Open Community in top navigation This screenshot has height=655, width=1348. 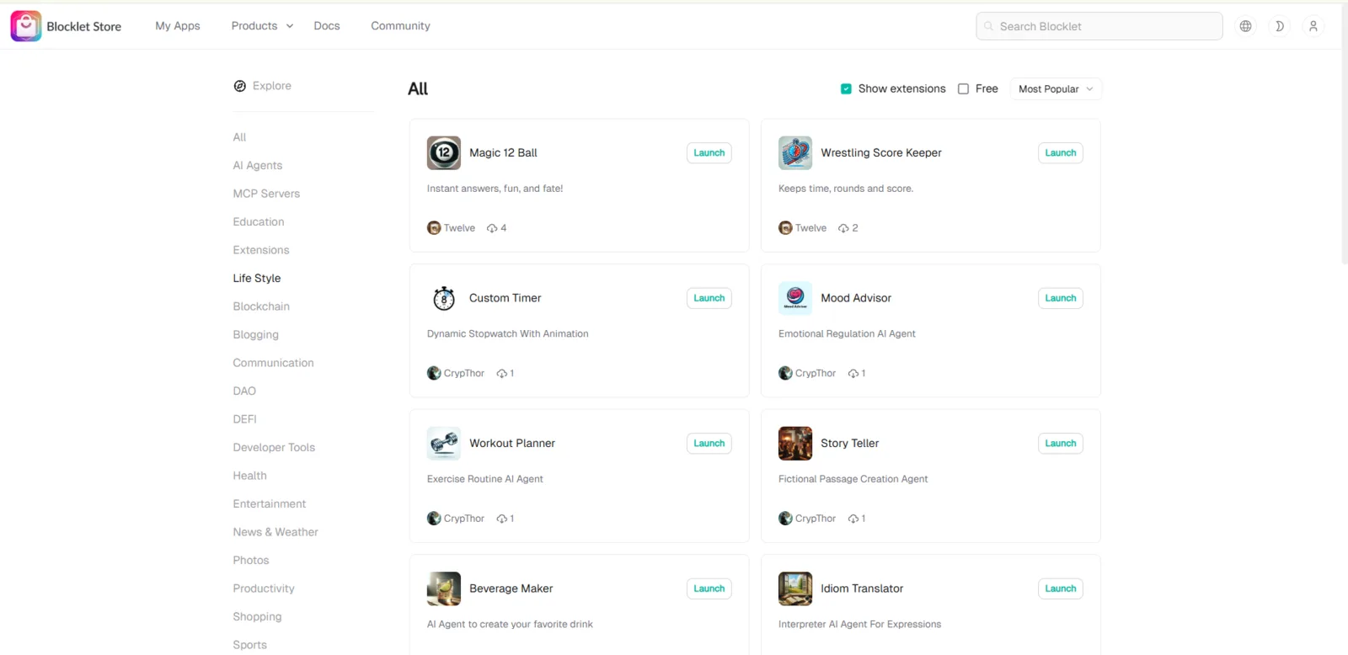coord(400,26)
